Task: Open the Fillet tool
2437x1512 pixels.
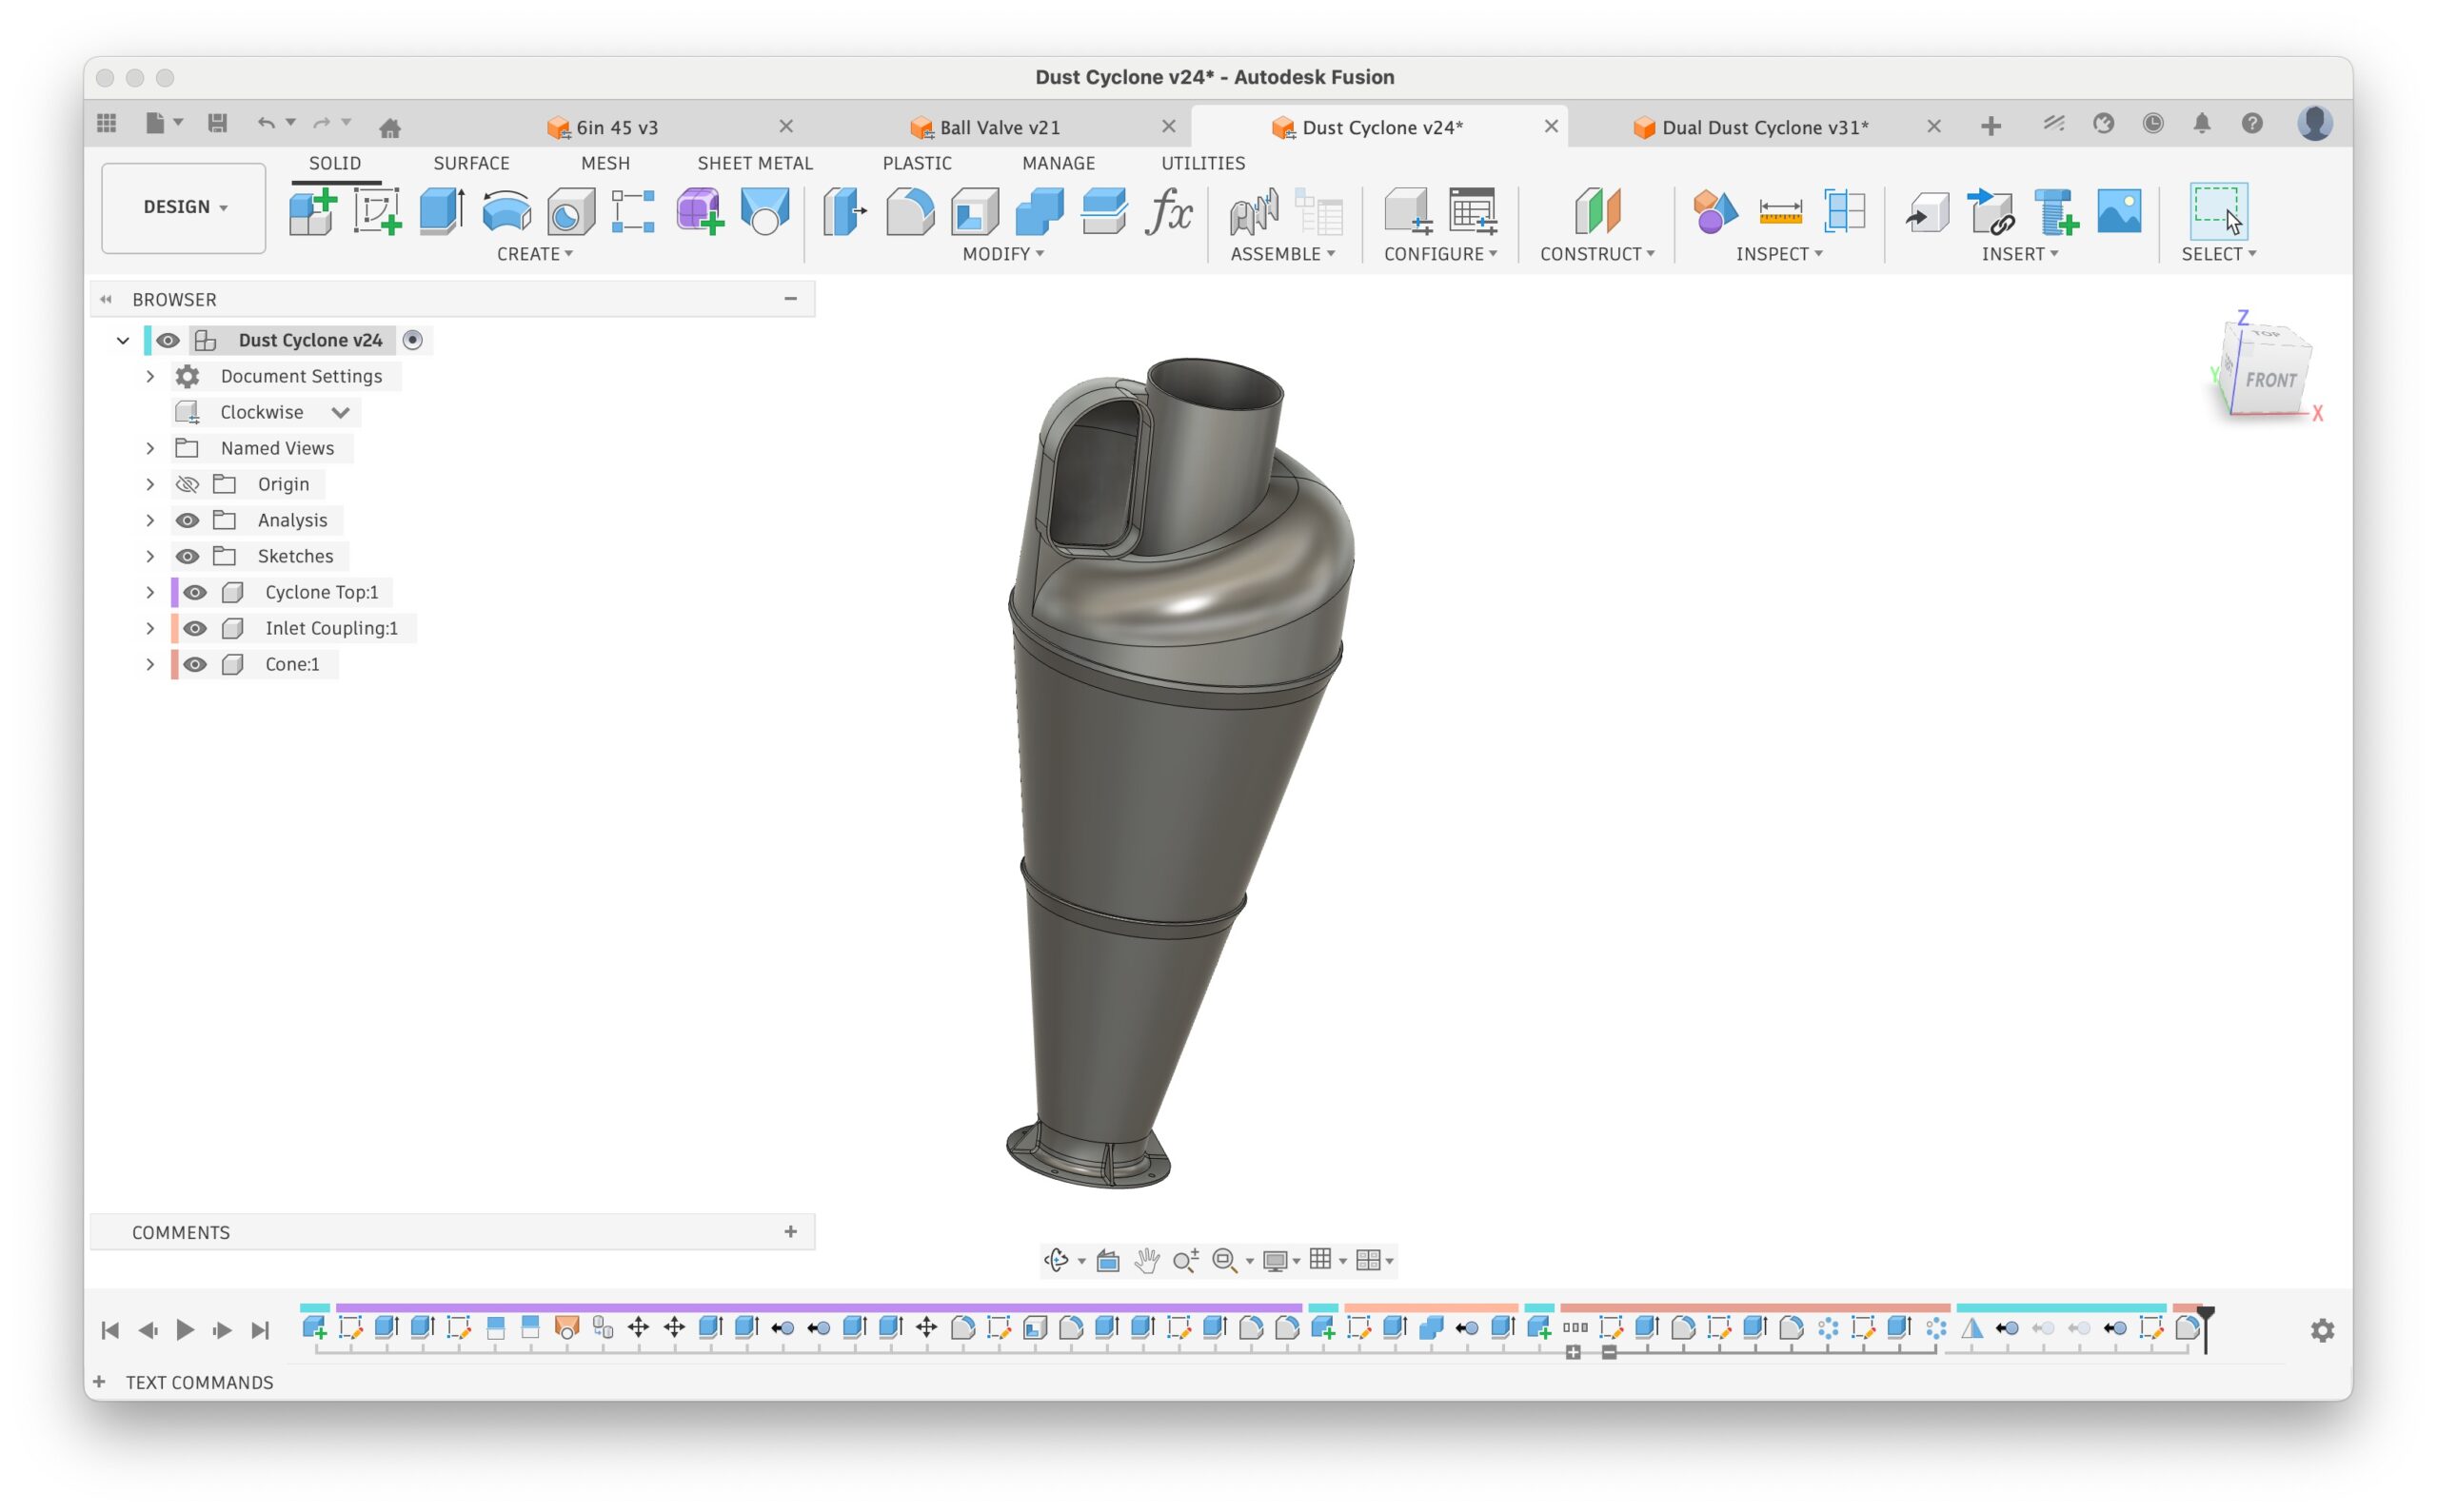Action: click(x=908, y=212)
